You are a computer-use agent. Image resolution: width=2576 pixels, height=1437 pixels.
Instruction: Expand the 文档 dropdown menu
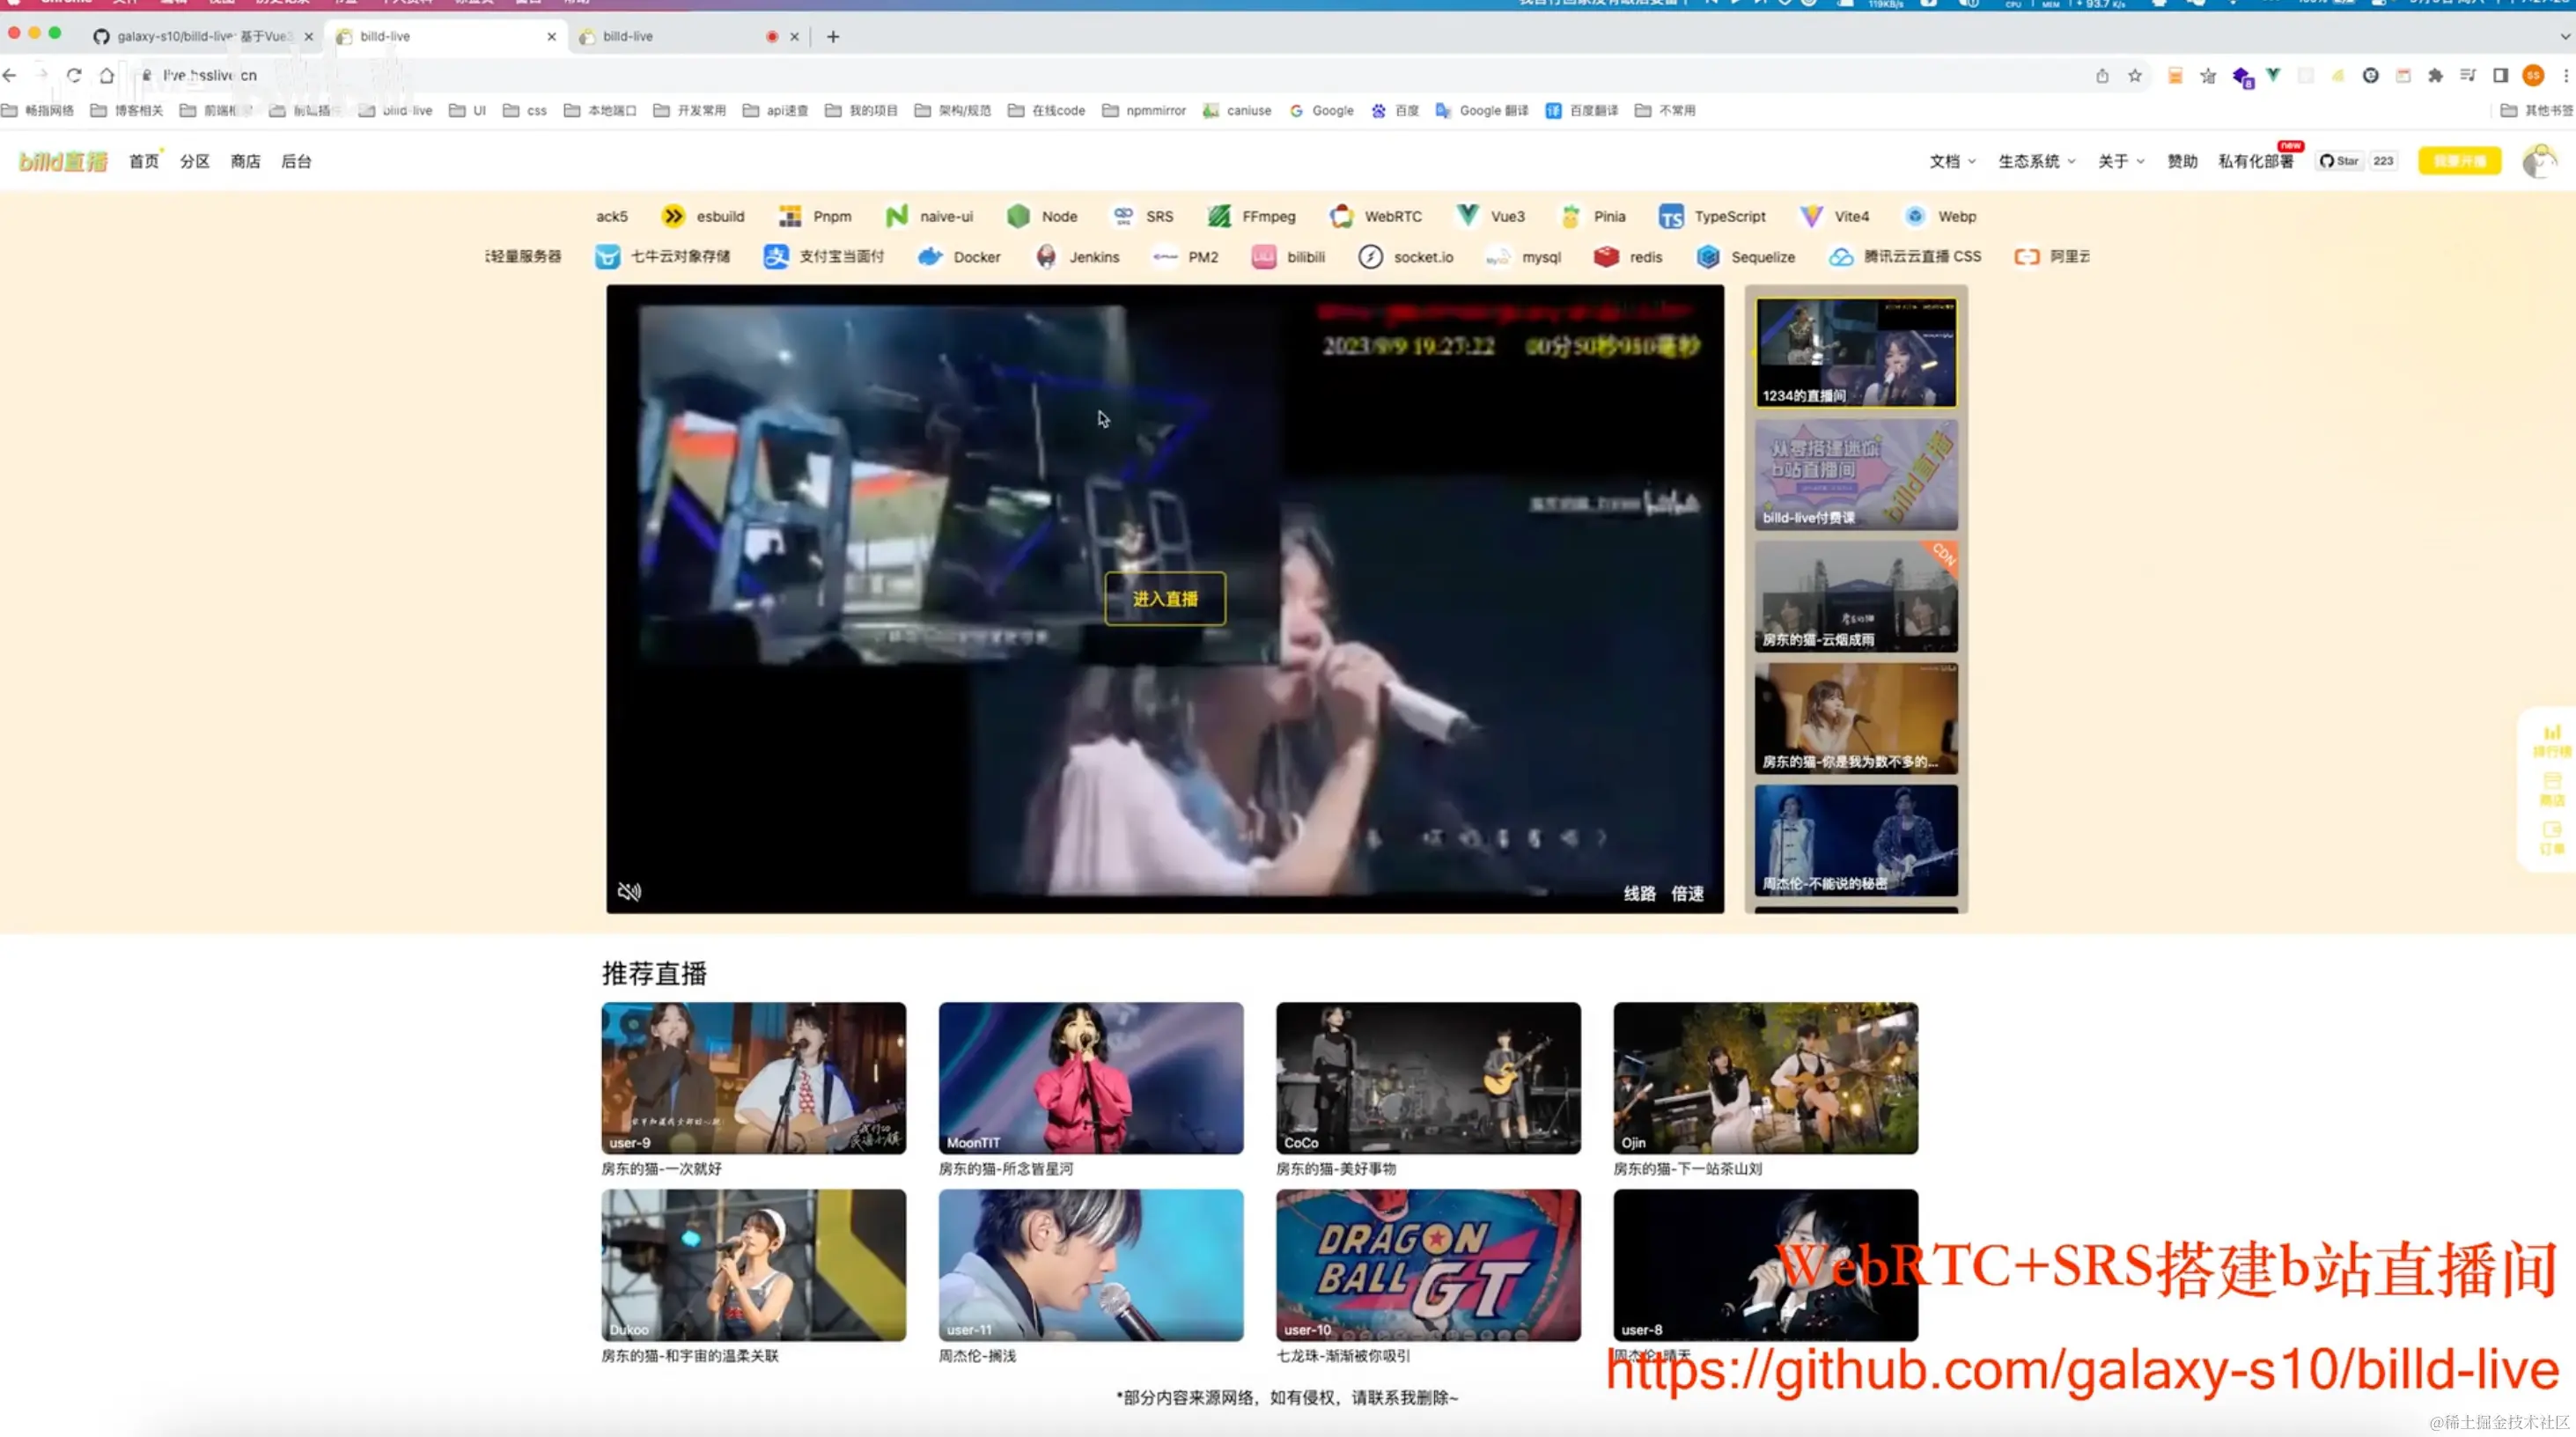pos(1951,161)
